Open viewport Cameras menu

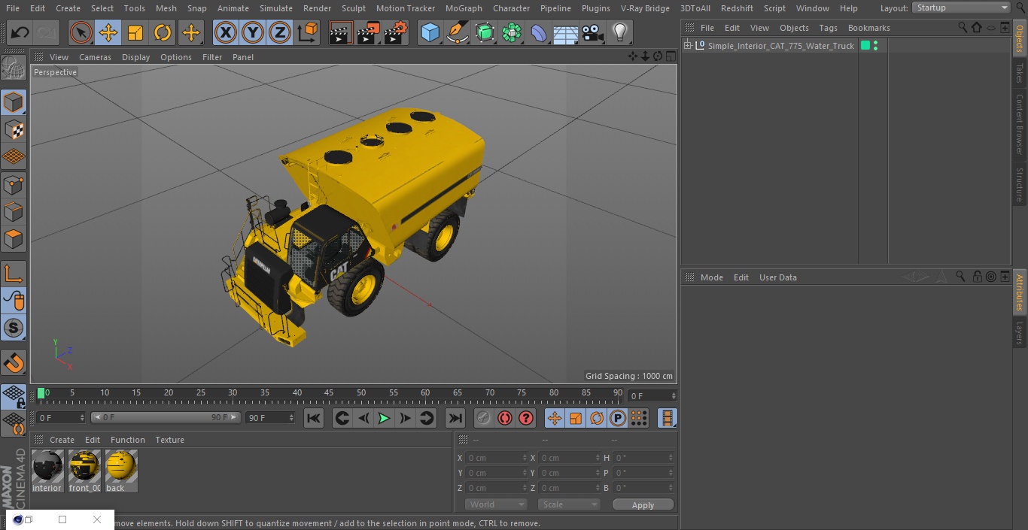coord(95,57)
